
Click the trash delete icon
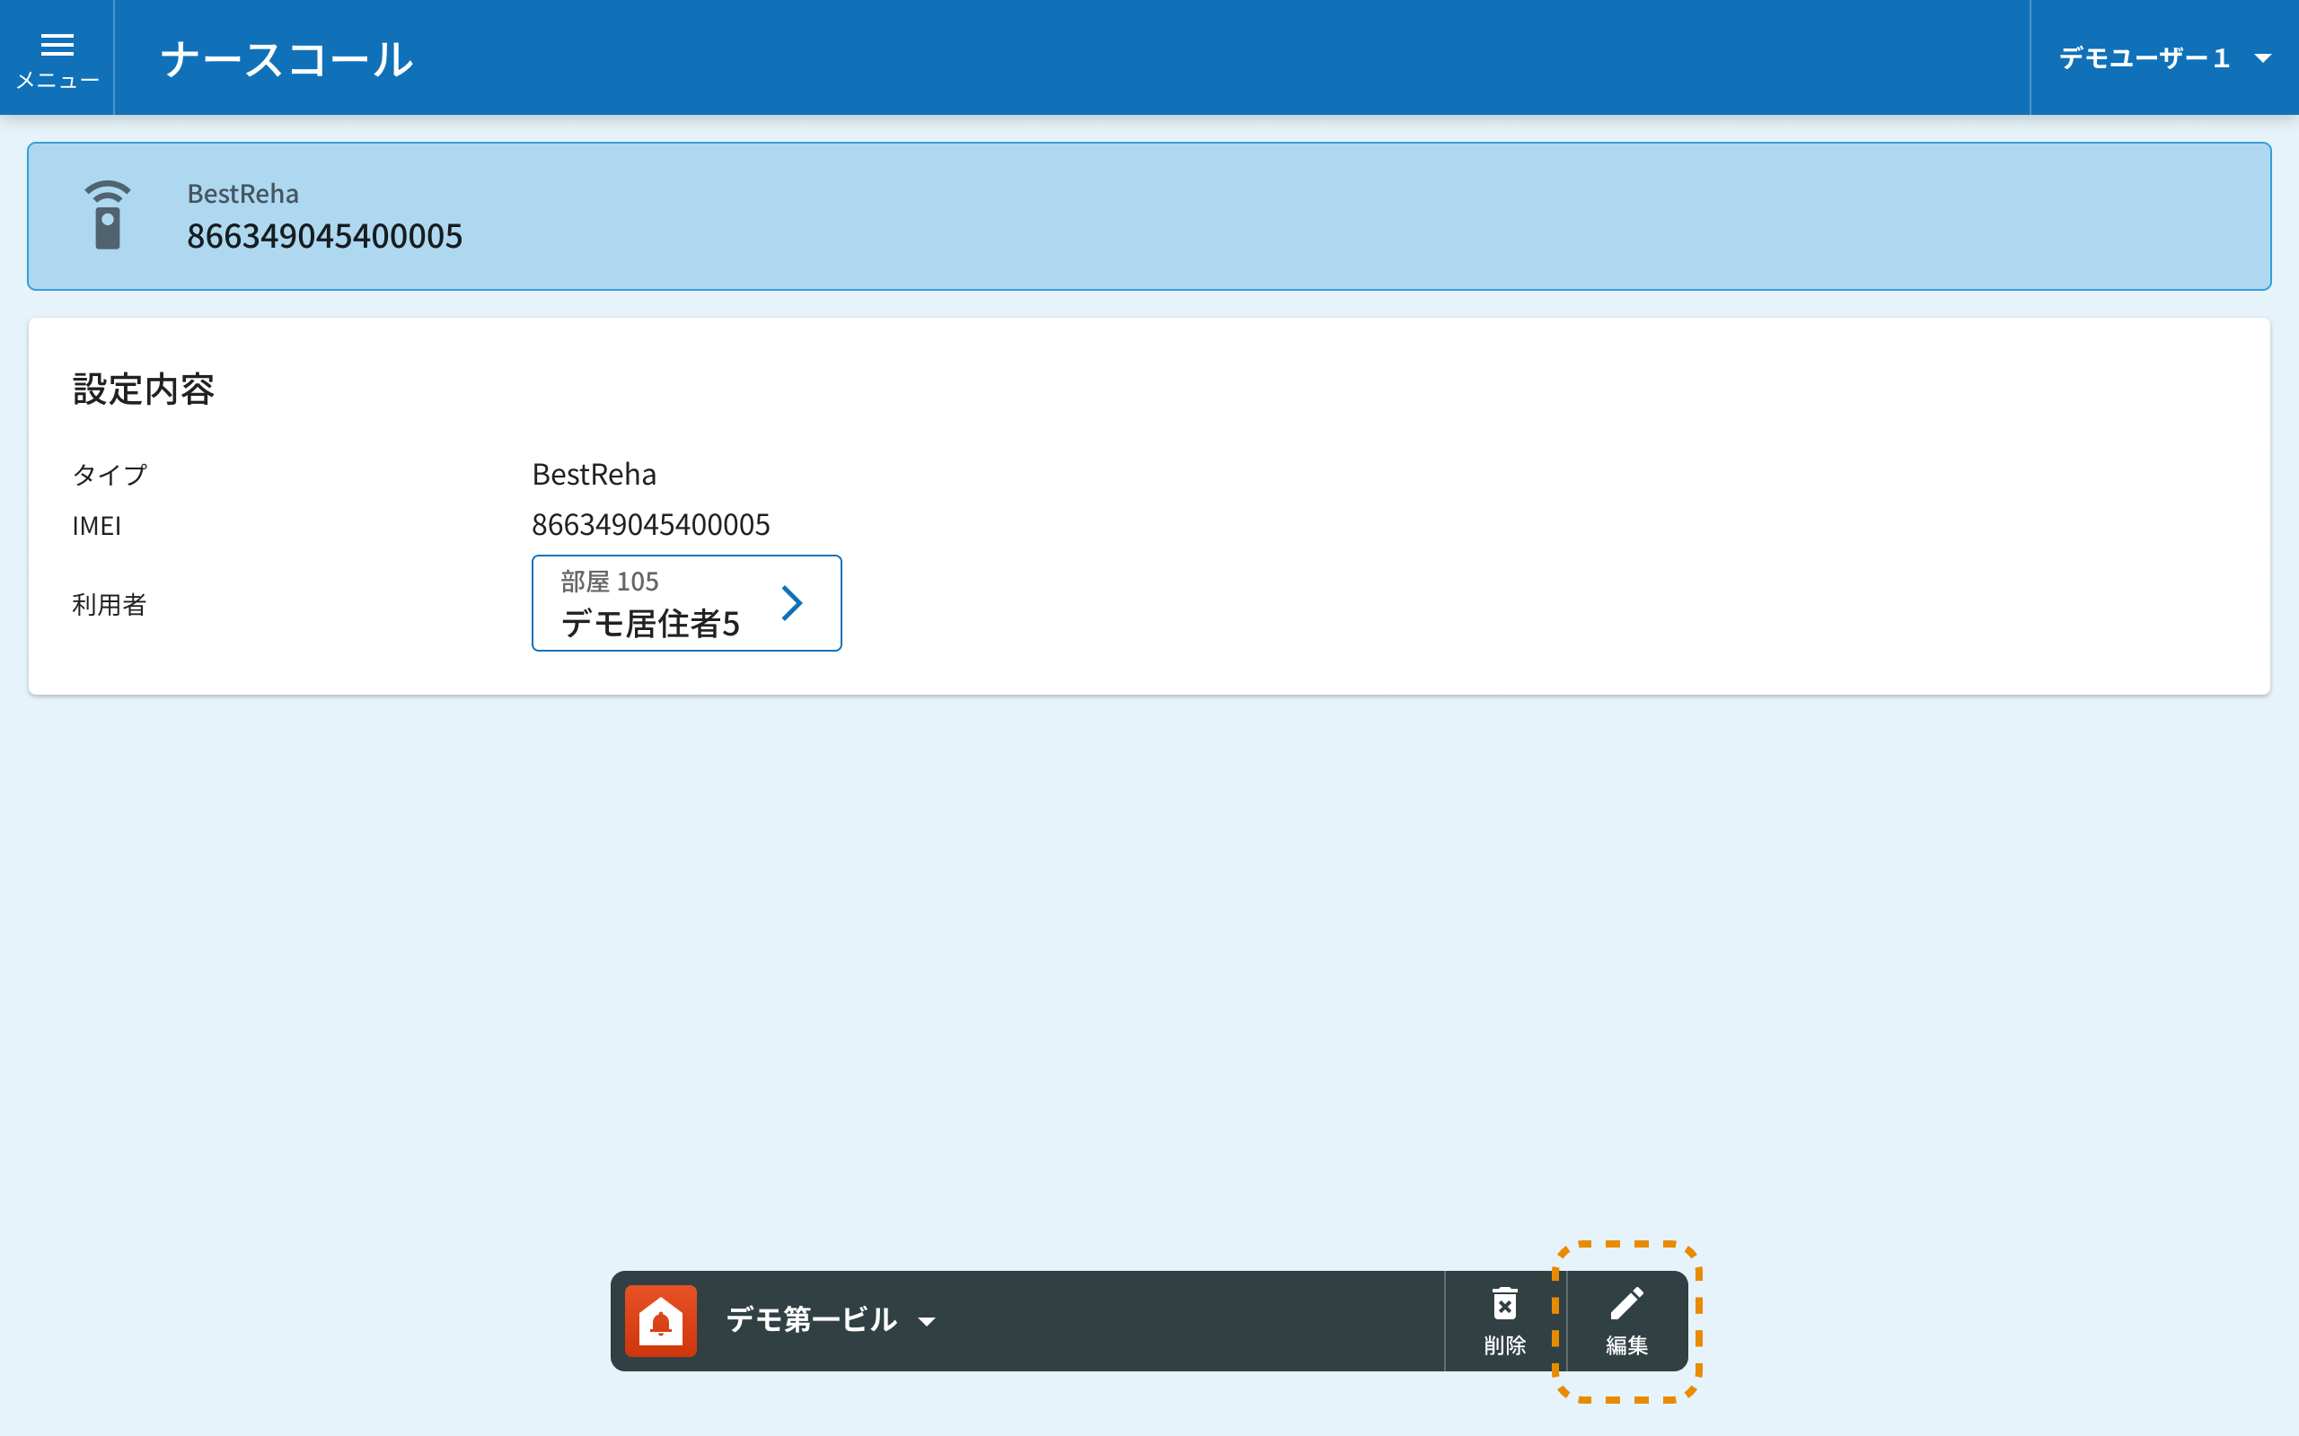1504,1304
